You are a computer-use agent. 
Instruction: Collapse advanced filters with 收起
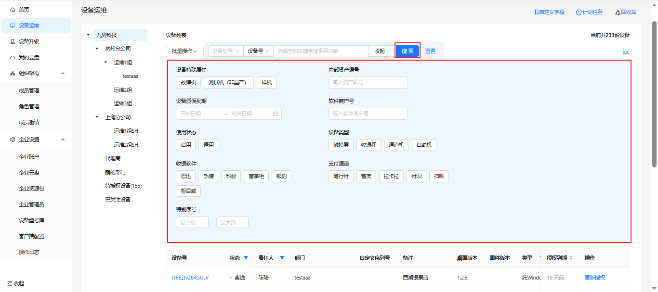tap(382, 51)
